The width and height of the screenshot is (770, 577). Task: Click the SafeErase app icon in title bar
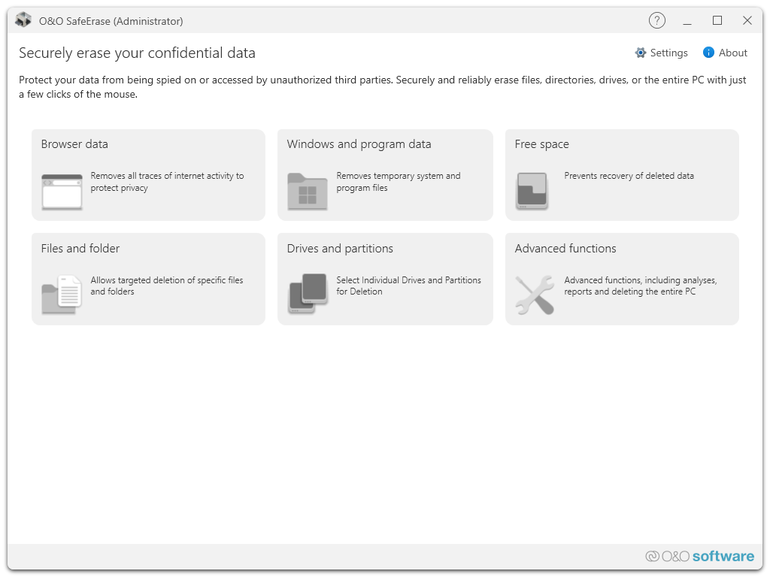(x=23, y=20)
